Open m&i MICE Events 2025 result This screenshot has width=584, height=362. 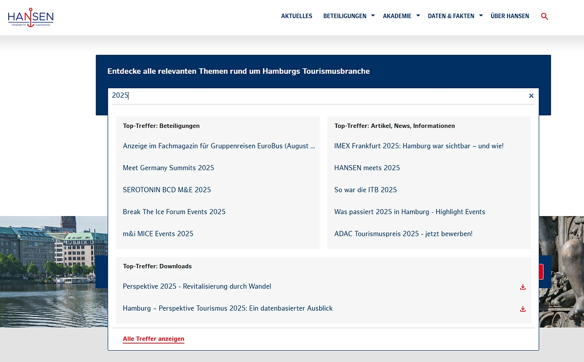(158, 233)
